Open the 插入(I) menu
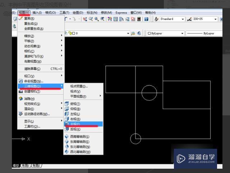The image size is (230, 173). click(37, 13)
